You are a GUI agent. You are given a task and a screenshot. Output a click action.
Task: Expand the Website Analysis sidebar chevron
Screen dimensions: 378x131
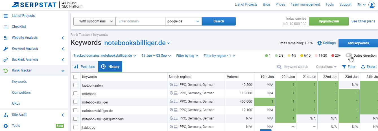(x=63, y=38)
